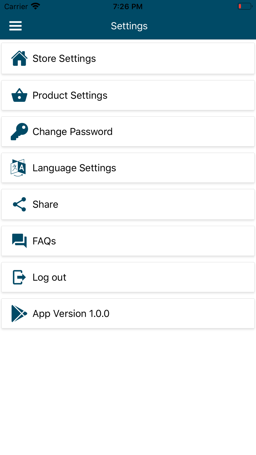Image resolution: width=256 pixels, height=455 pixels.
Task: Open Store Settings
Action: pos(128,58)
